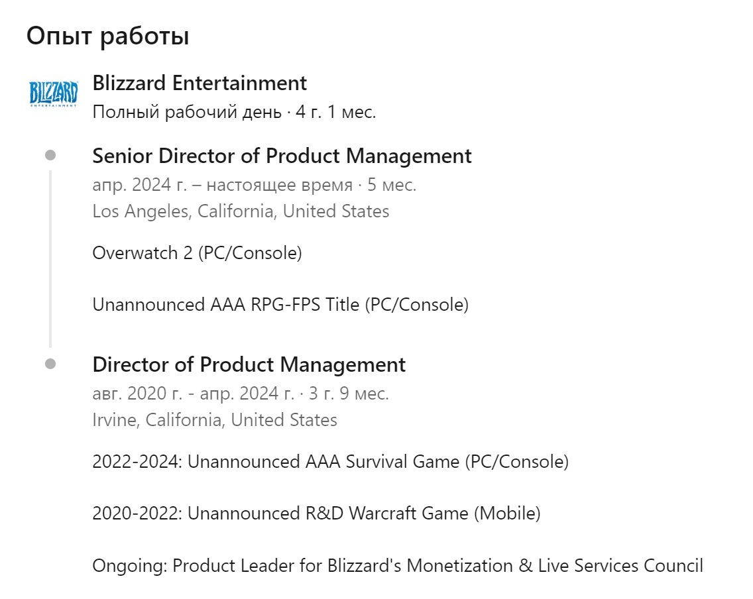Click the 5 мес. duration text
The width and height of the screenshot is (753, 599).
coord(392,185)
